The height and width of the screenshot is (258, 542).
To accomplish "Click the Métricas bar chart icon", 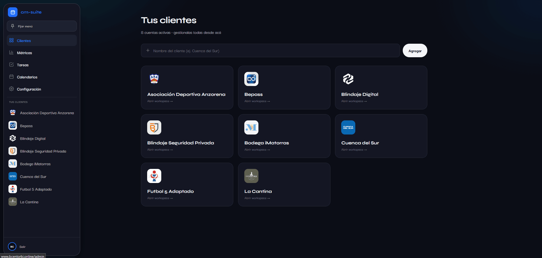I will [11, 52].
